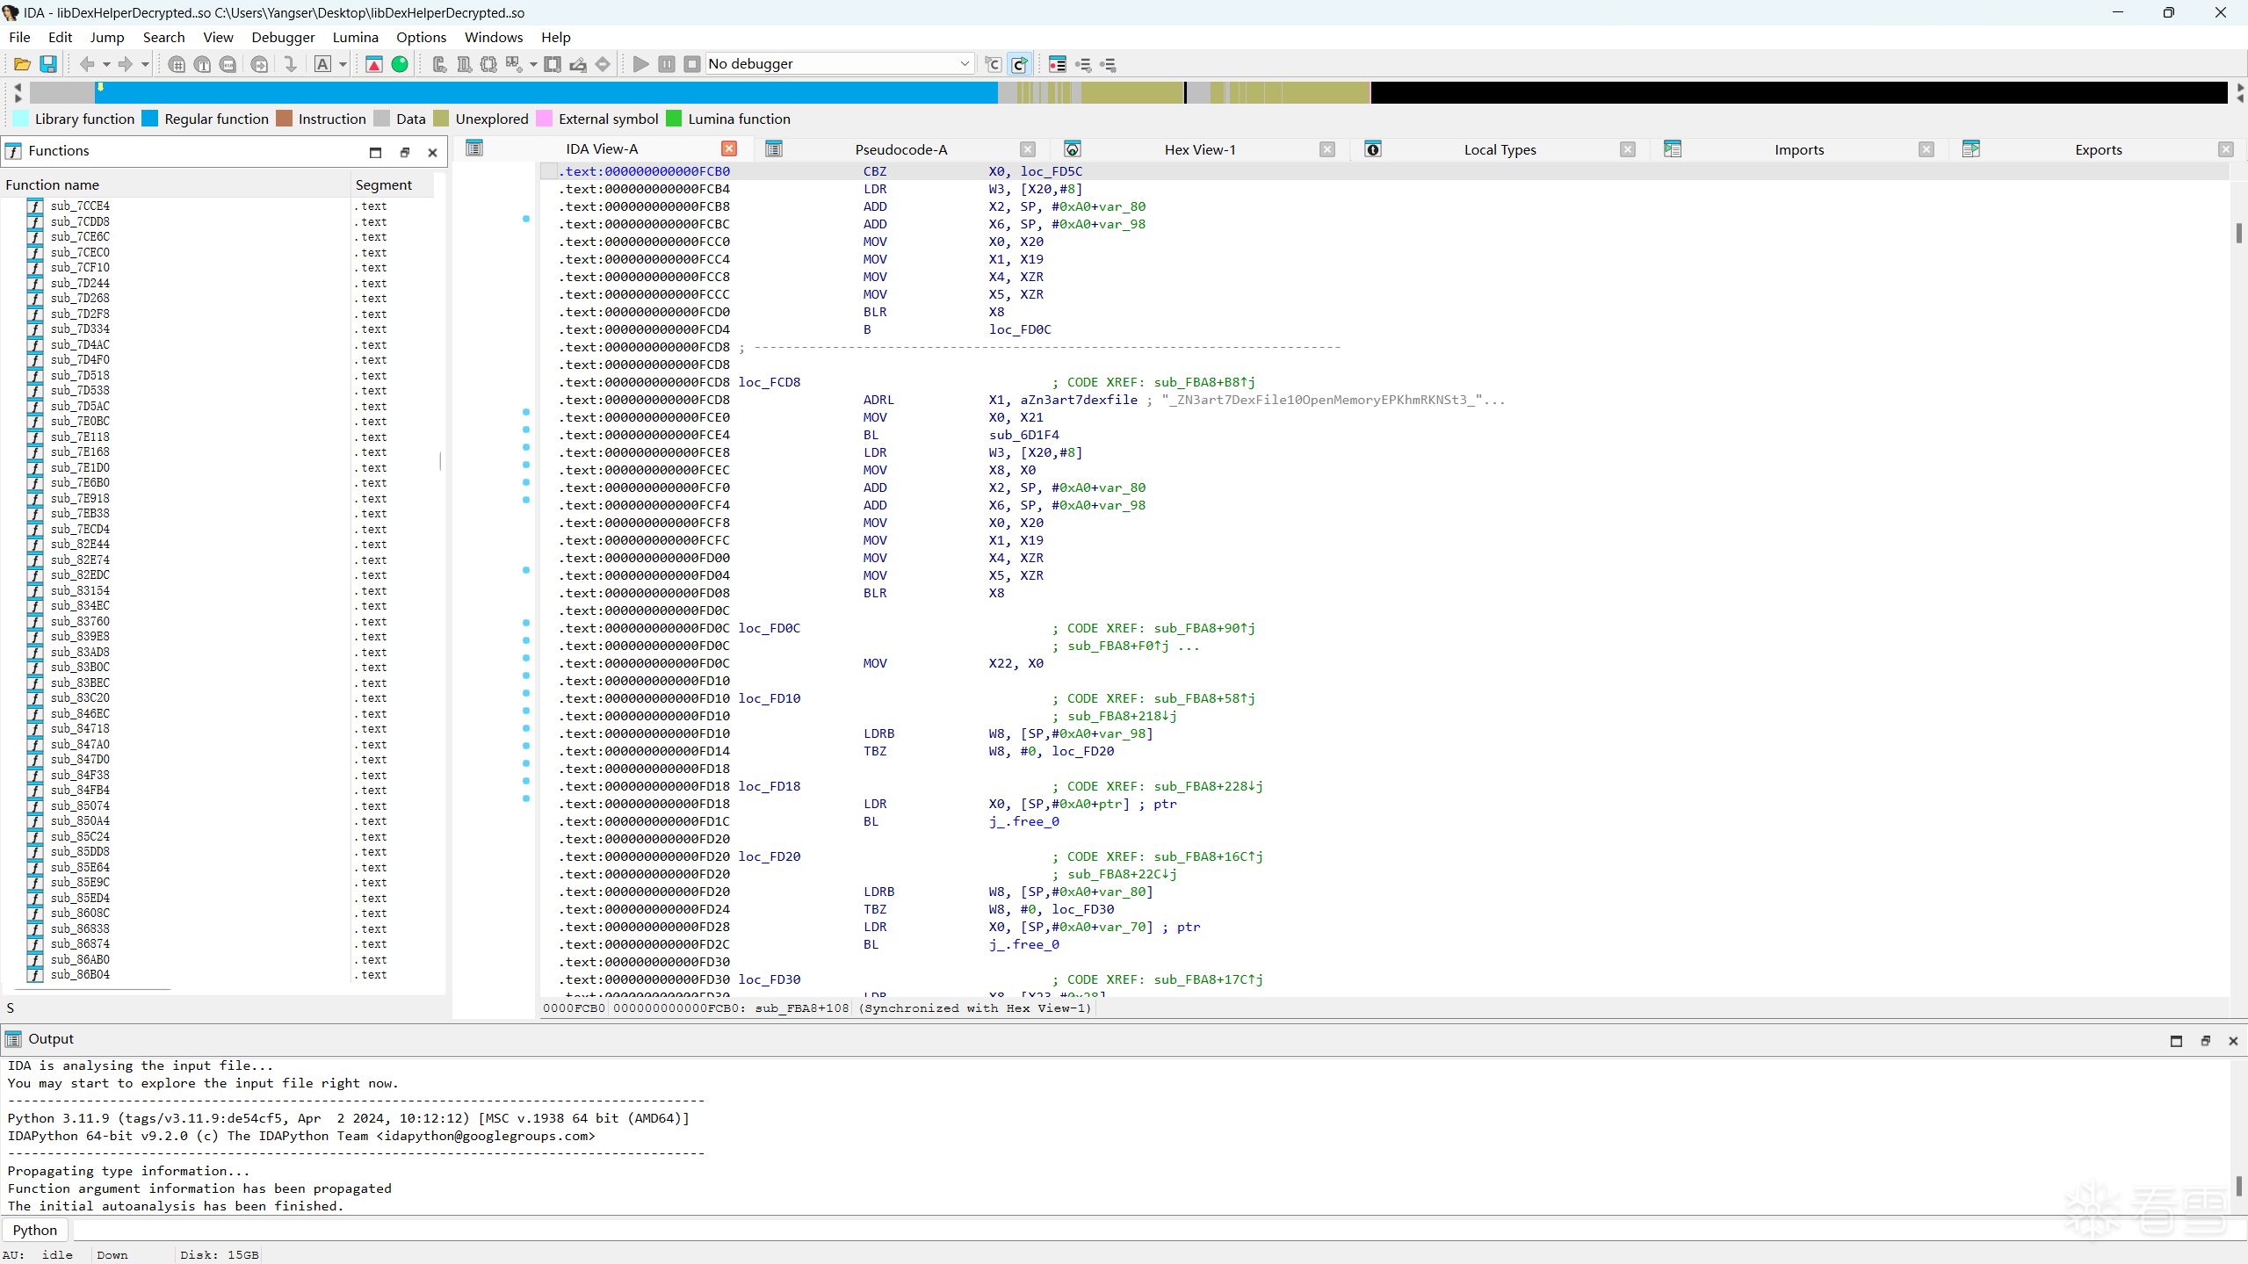This screenshot has width=2248, height=1264.
Task: Click the open file folder icon
Action: tap(22, 64)
